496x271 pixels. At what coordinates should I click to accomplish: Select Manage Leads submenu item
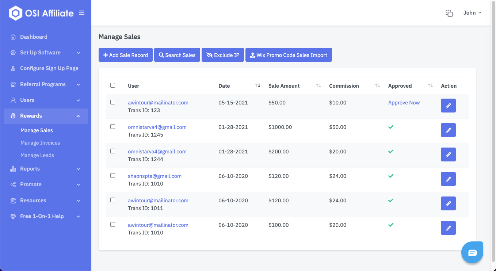click(37, 155)
